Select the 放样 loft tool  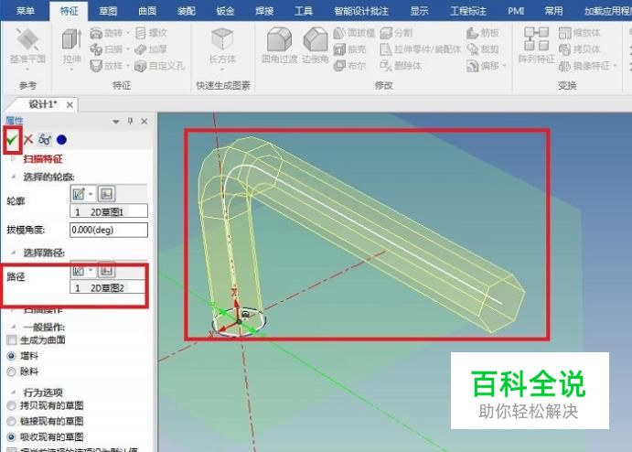coord(106,65)
